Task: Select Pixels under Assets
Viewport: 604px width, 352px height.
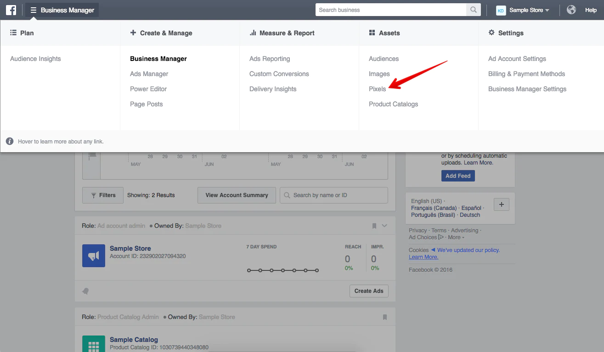Action: (377, 89)
